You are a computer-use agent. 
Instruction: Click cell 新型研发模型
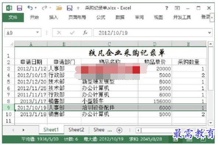pos(110,82)
